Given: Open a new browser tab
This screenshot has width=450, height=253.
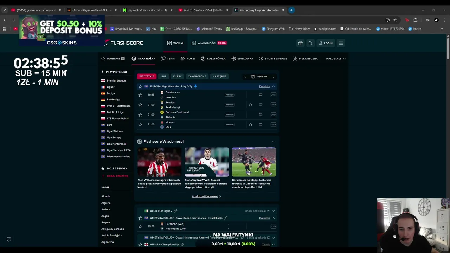Looking at the screenshot, I should 291,10.
